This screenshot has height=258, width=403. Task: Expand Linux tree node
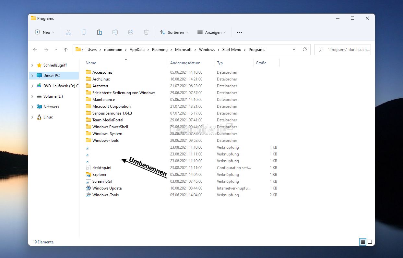coord(32,117)
